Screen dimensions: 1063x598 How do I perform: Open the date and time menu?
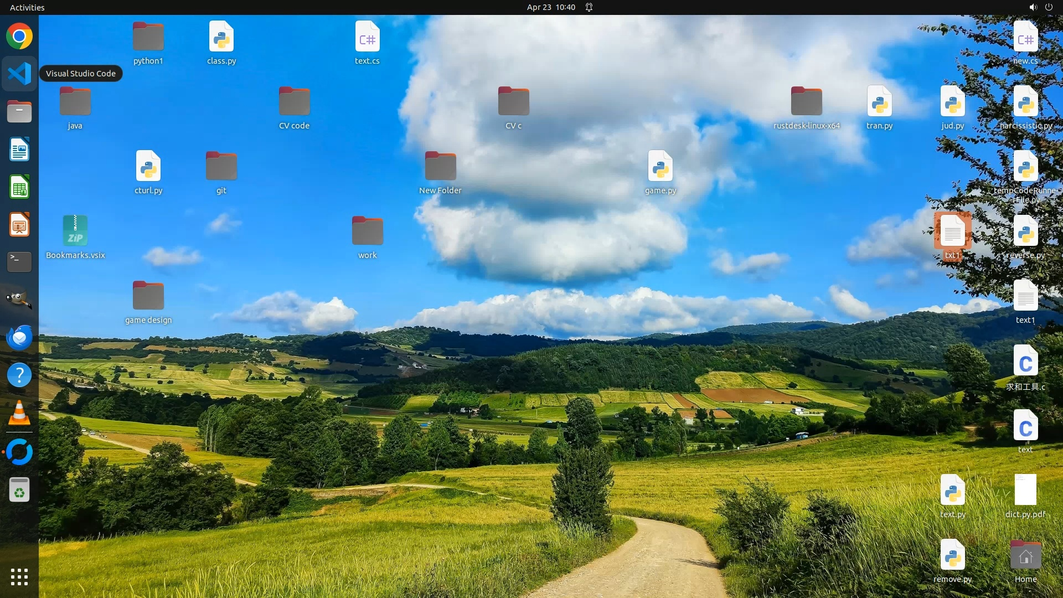click(x=550, y=7)
